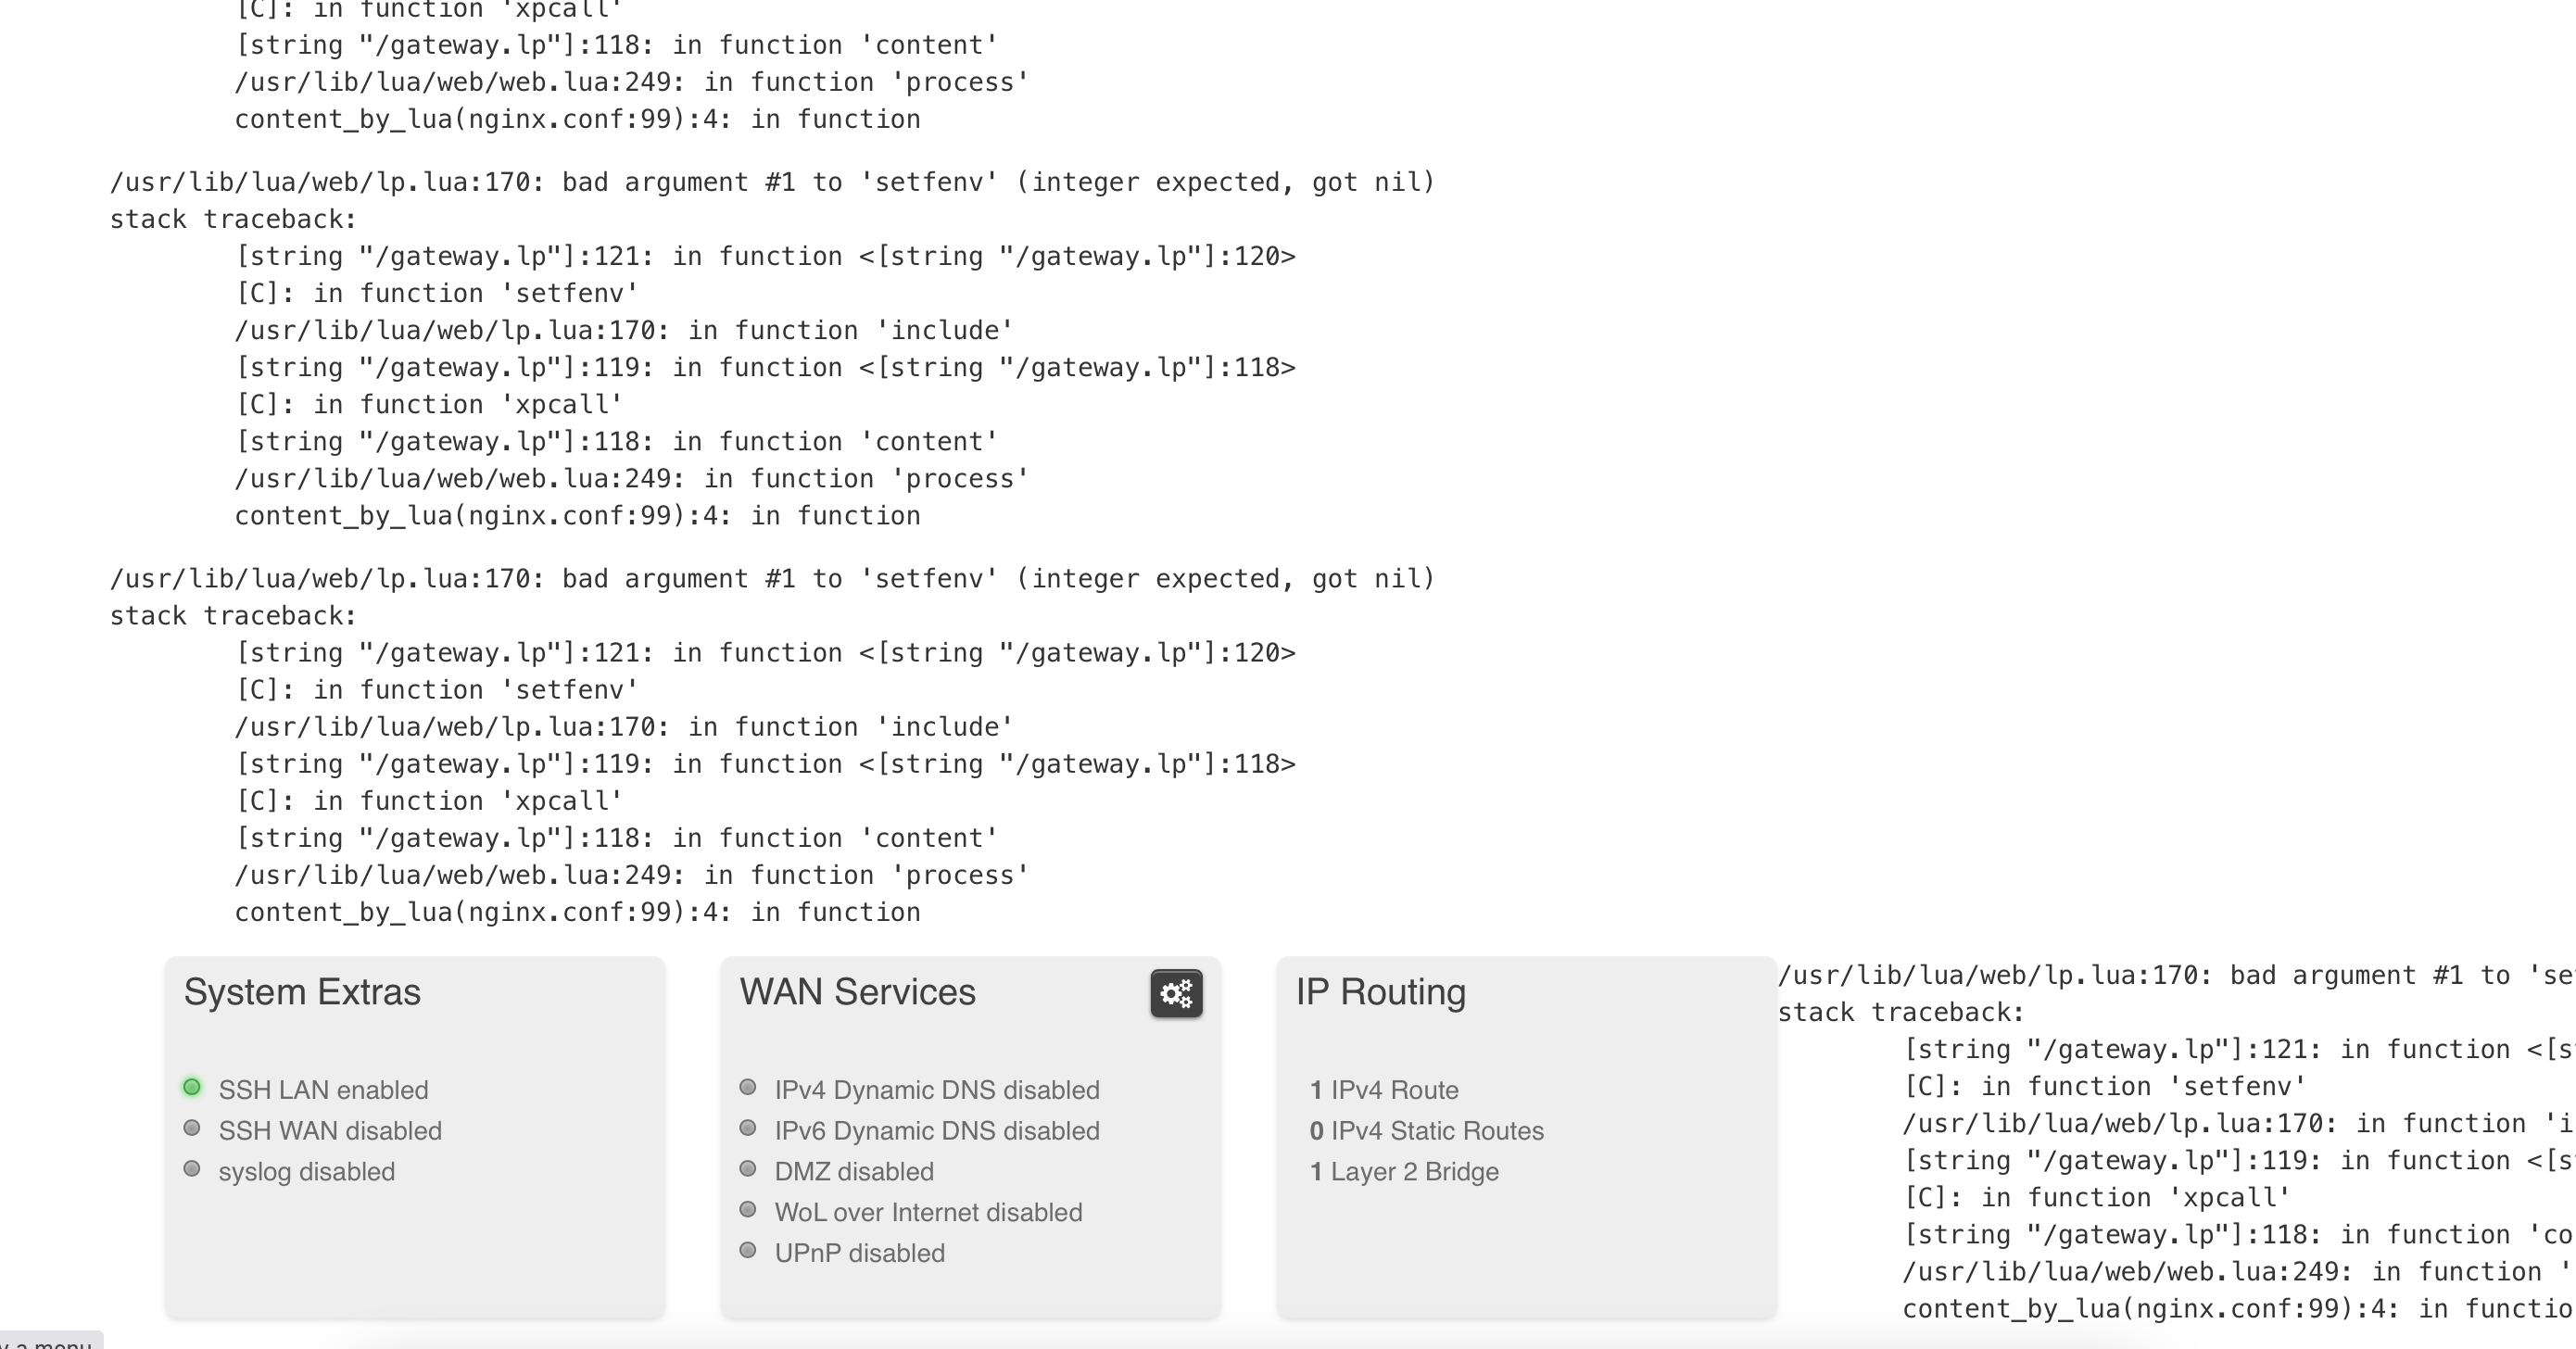The width and height of the screenshot is (2576, 1349).
Task: Open the menu at the bottom left
Action: coord(48,1342)
